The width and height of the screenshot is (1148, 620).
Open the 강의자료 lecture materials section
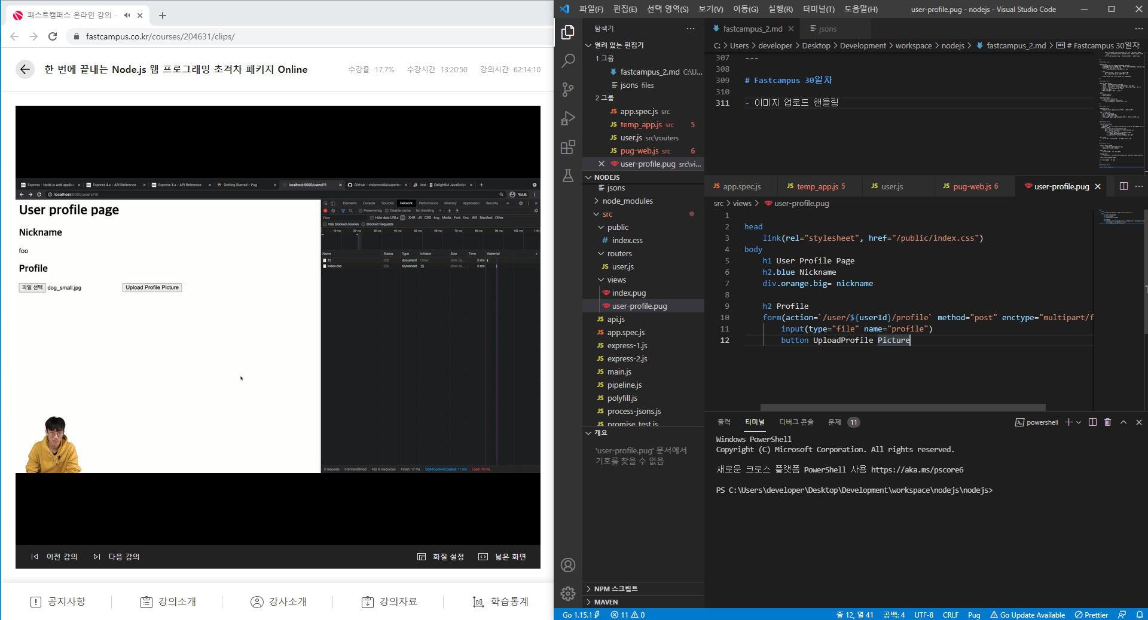(x=389, y=601)
